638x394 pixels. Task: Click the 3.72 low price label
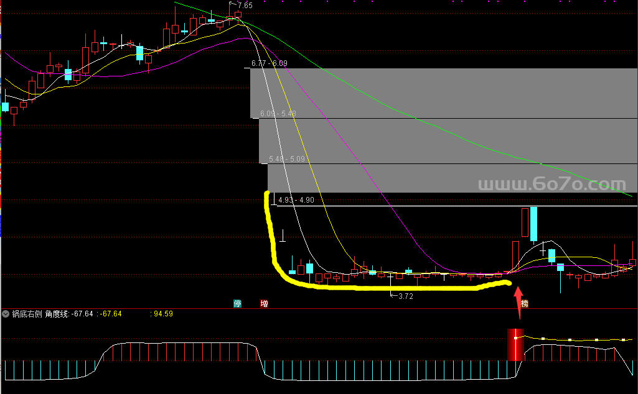(405, 296)
